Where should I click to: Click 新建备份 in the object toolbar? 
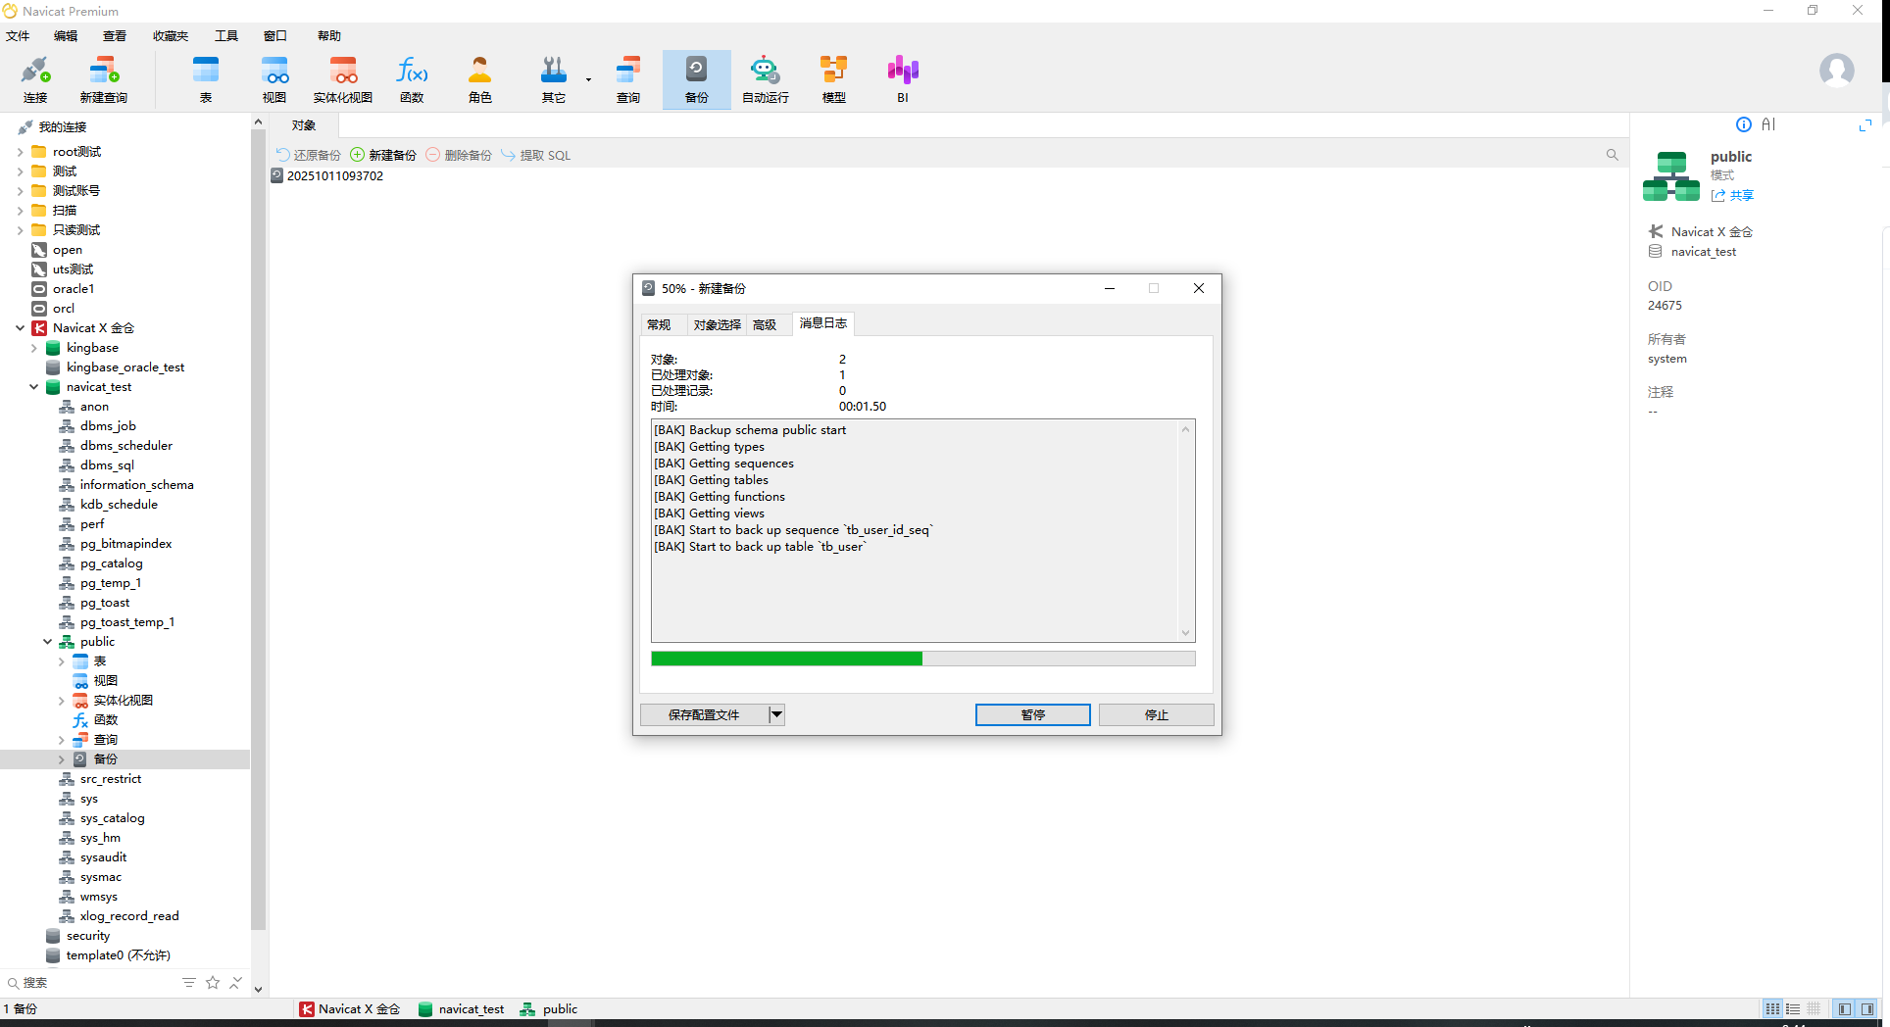pos(383,155)
